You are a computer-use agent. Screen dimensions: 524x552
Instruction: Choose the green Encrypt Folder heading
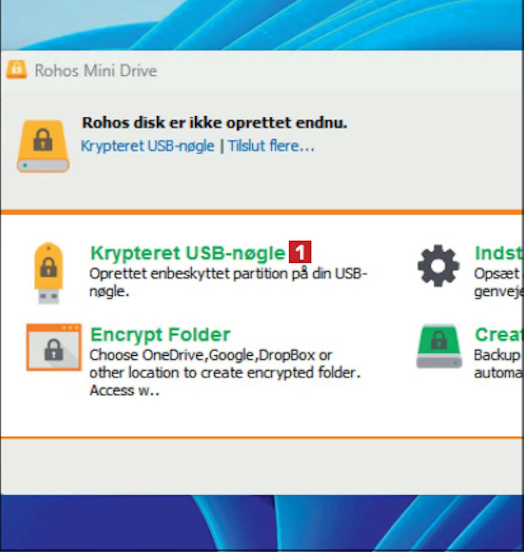(160, 335)
